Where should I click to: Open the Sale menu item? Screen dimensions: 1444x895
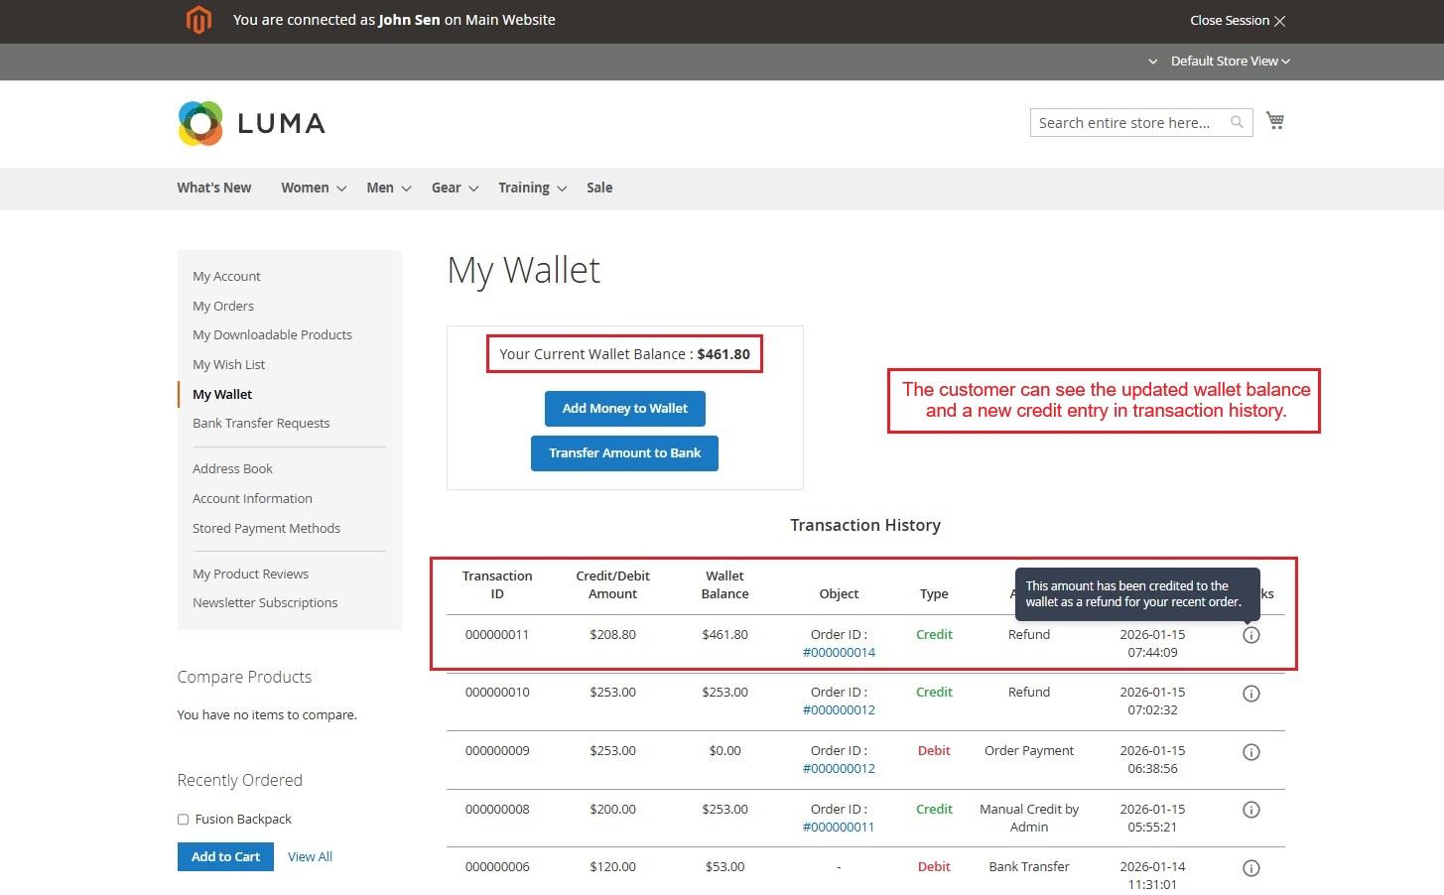(599, 188)
